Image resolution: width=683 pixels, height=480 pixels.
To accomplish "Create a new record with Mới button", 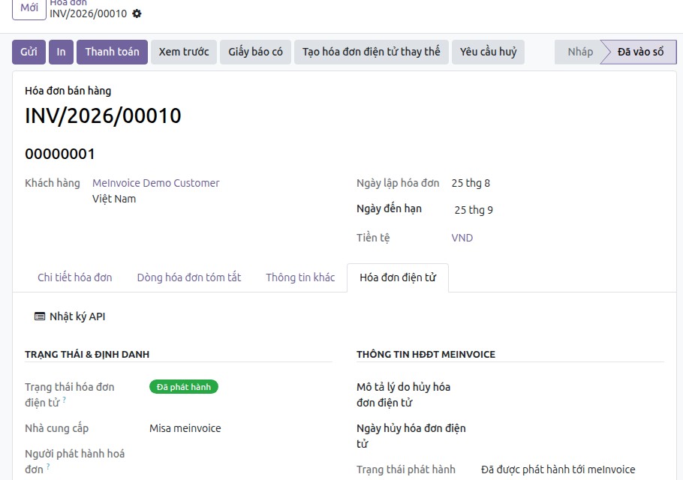I will point(29,7).
